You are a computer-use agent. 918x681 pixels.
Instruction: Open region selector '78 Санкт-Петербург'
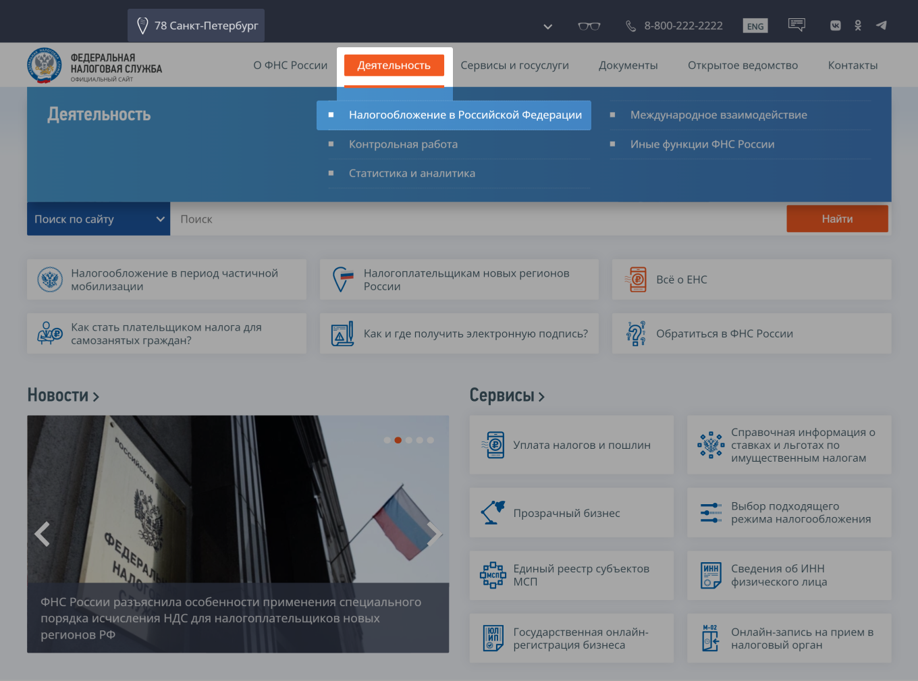(x=196, y=26)
